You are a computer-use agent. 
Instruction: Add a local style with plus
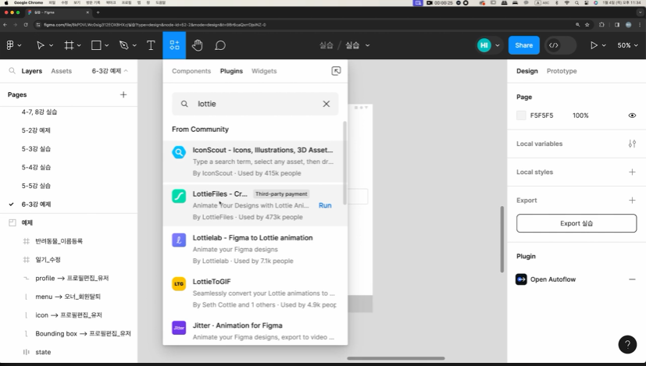[x=632, y=172]
